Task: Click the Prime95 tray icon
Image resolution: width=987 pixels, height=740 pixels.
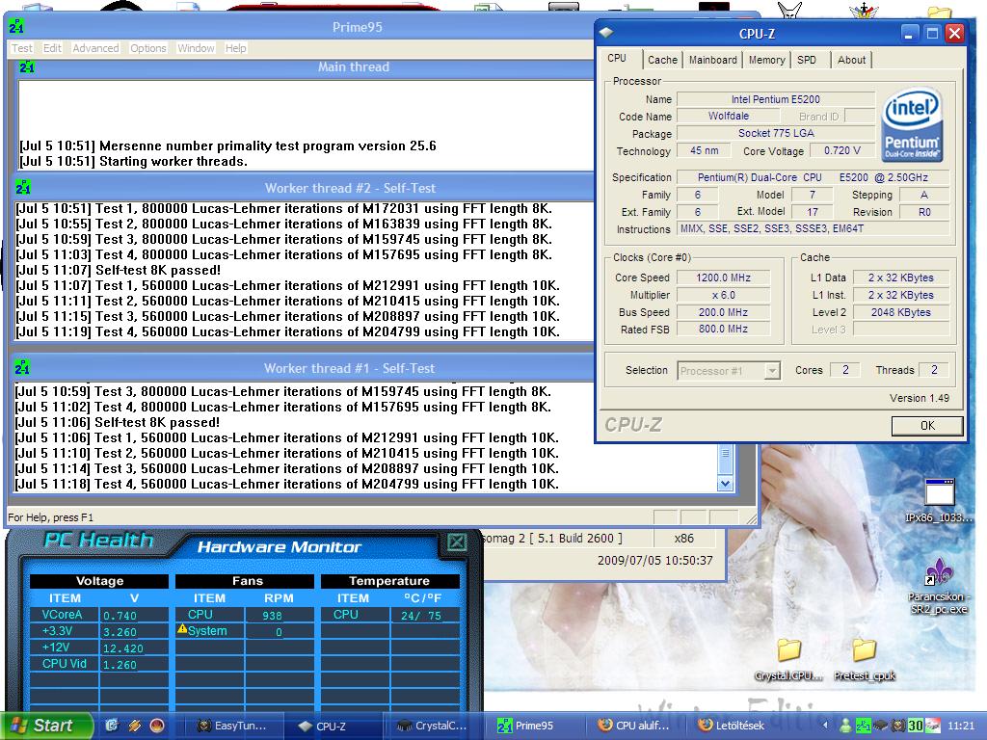Action: point(863,726)
